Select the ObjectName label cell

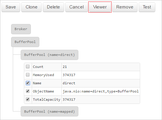pos(47,91)
